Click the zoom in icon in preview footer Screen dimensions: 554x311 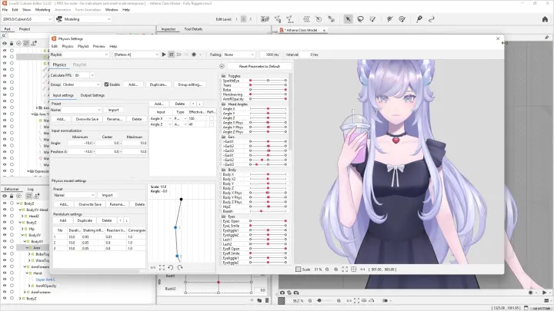[336, 270]
